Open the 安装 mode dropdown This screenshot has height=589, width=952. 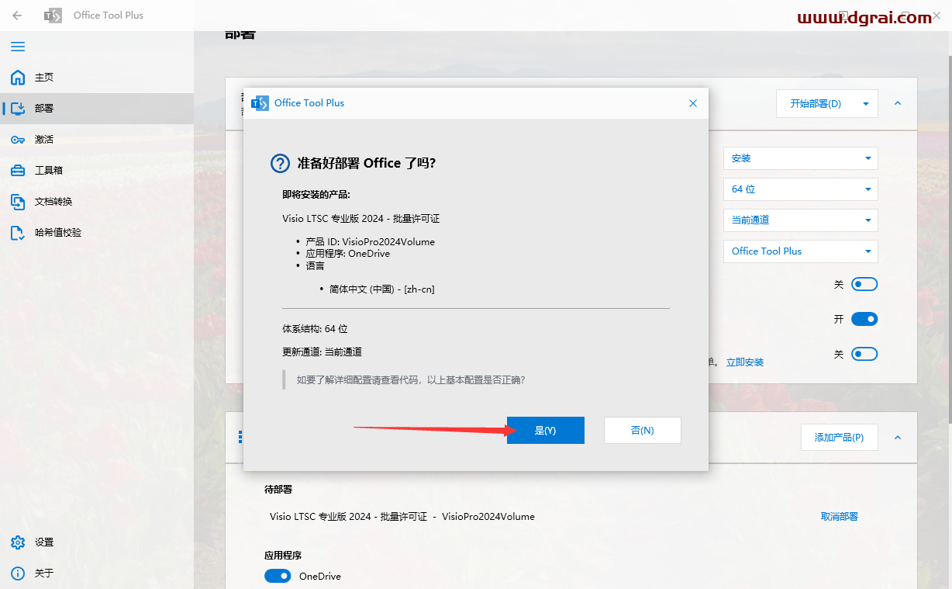[801, 158]
